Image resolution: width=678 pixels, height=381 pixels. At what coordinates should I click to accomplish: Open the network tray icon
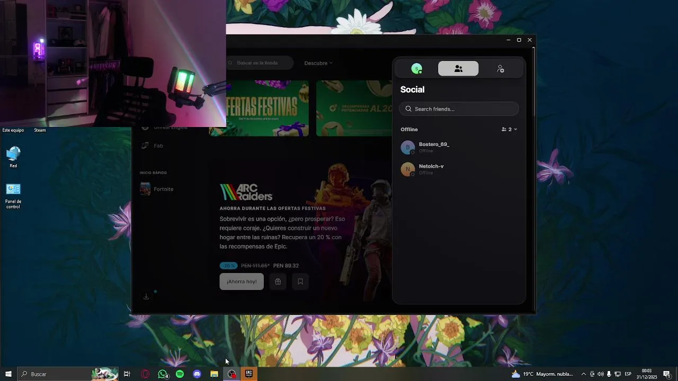tap(618, 374)
